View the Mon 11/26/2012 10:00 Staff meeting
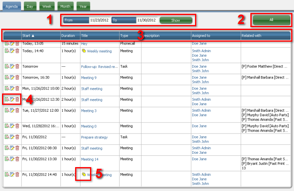The image size is (294, 191). pyautogui.click(x=7, y=88)
